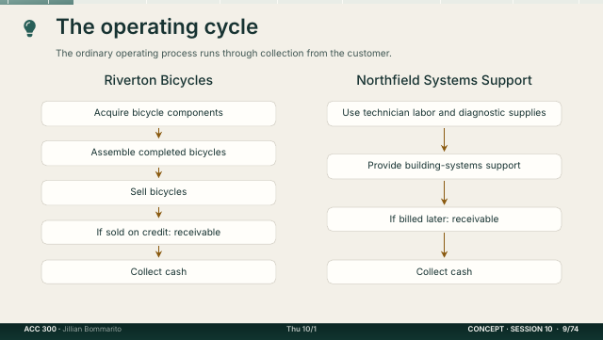Click the 'Provide building-systems support' box
Image resolution: width=603 pixels, height=340 pixels.
click(x=444, y=166)
